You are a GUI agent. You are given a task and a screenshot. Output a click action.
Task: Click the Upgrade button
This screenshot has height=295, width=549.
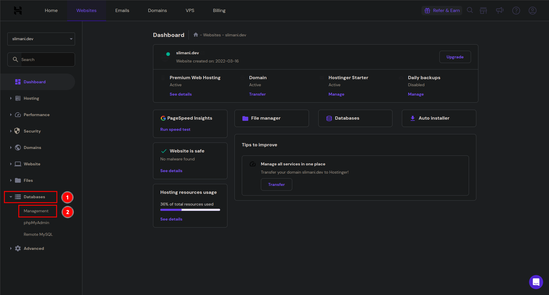pos(455,57)
